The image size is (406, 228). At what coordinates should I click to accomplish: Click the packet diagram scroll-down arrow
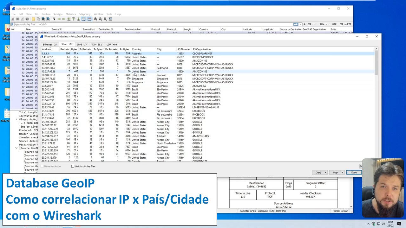point(351,206)
